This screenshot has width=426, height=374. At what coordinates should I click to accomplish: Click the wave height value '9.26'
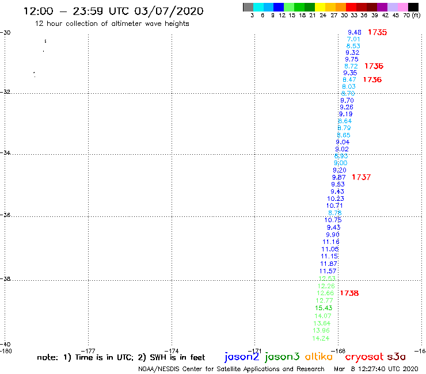tap(347, 107)
